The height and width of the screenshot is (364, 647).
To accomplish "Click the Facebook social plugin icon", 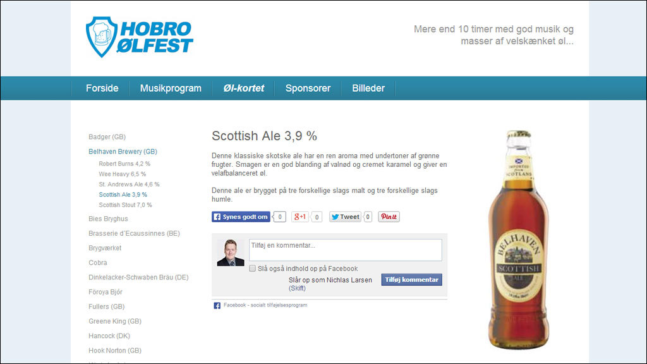I will pos(217,305).
